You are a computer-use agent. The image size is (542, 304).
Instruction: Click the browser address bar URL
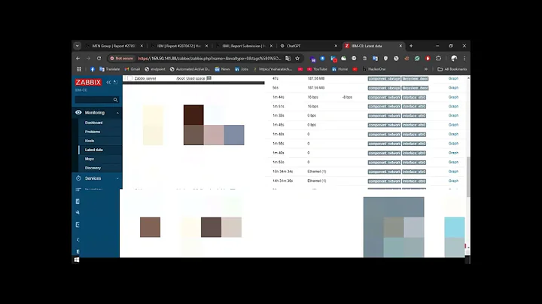pyautogui.click(x=209, y=59)
